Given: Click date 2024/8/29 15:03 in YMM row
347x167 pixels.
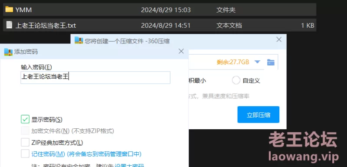Looking at the screenshot, I should click(x=166, y=10).
